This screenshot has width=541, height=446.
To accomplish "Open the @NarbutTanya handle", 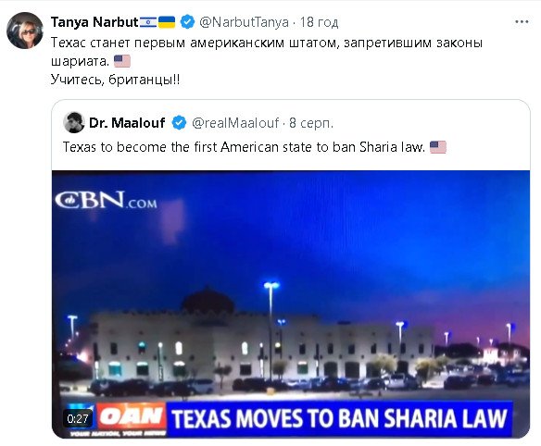I will [x=244, y=22].
